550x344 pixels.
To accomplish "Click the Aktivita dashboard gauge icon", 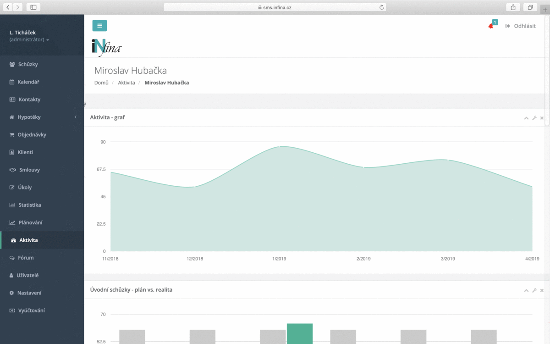I will click(13, 240).
